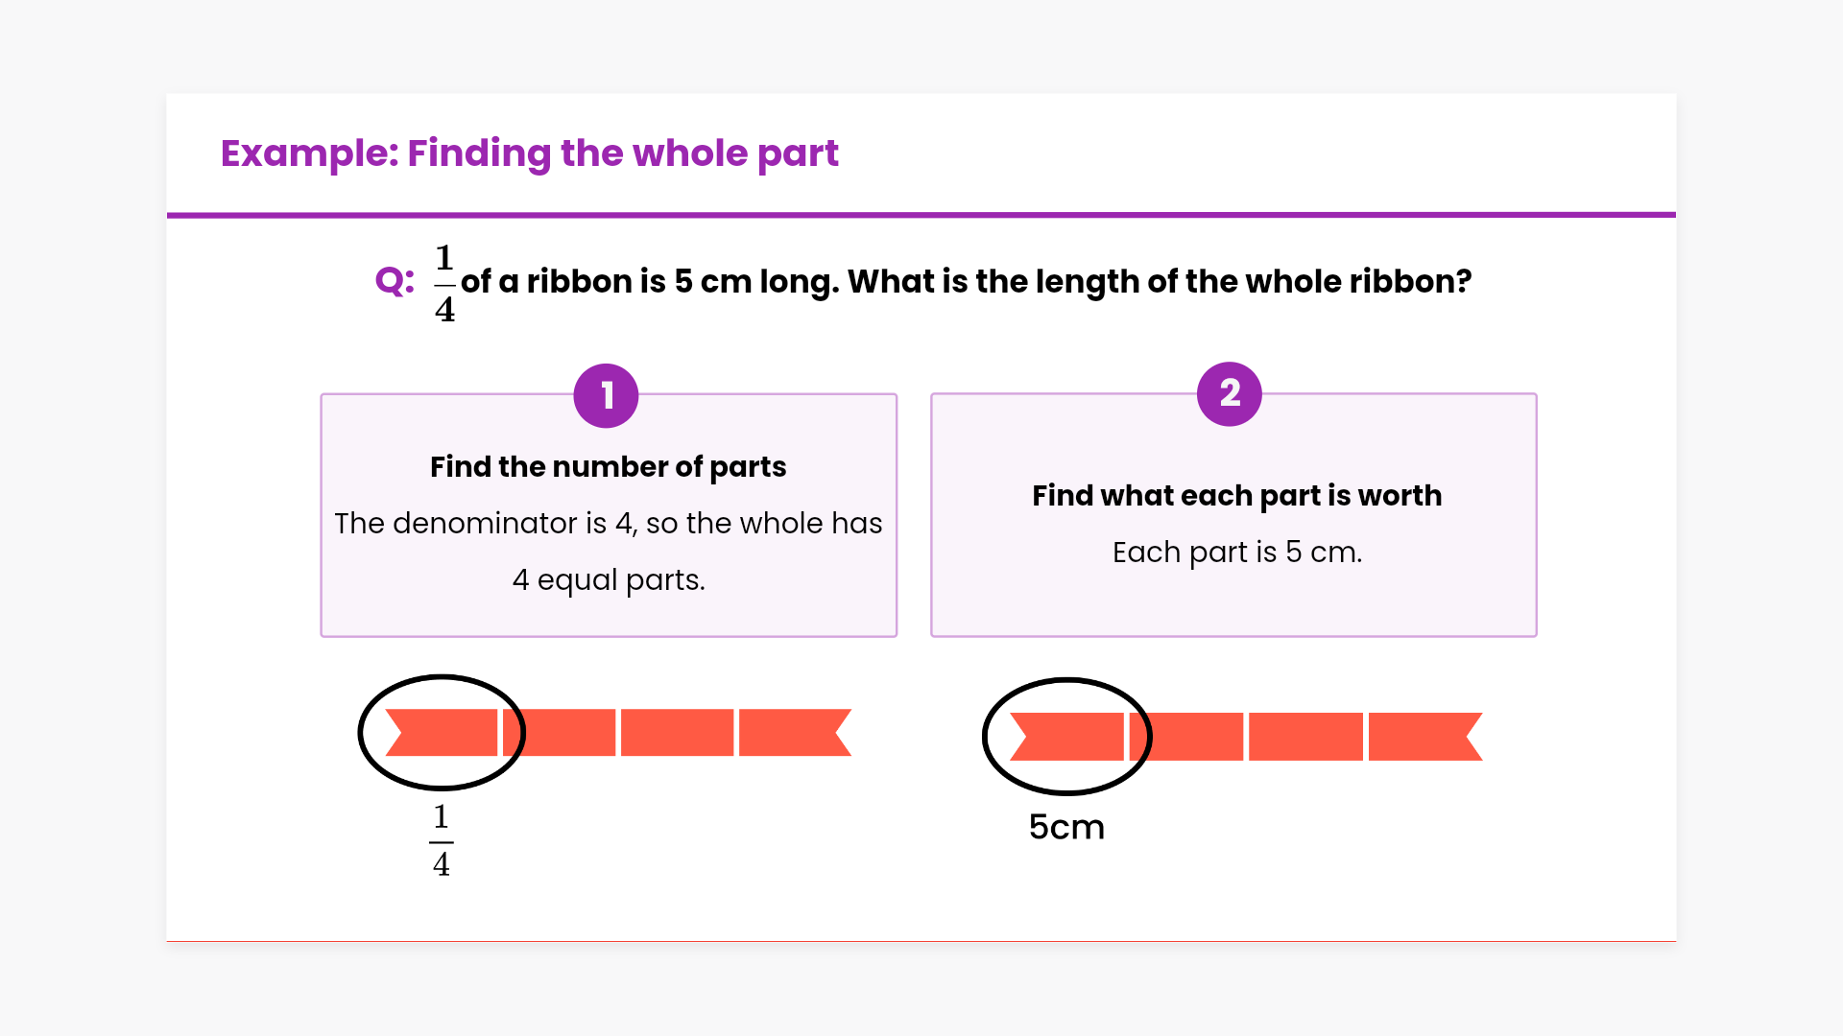
Task: Select the second segment of the right ribbon
Action: [1187, 737]
